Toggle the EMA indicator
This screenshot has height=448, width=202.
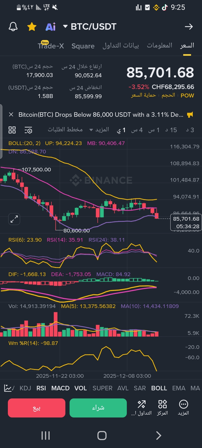click(x=179, y=388)
